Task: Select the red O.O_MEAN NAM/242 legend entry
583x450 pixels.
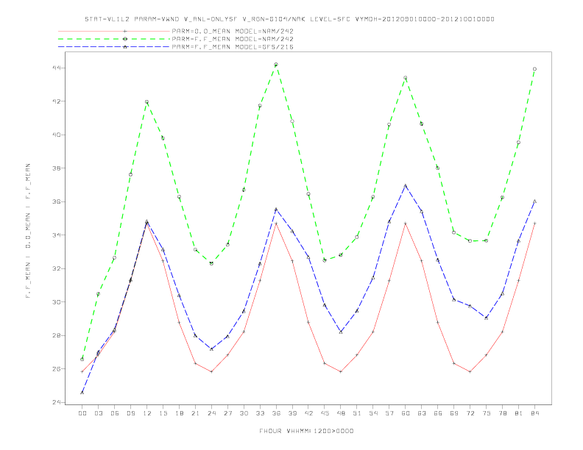Action: point(176,31)
